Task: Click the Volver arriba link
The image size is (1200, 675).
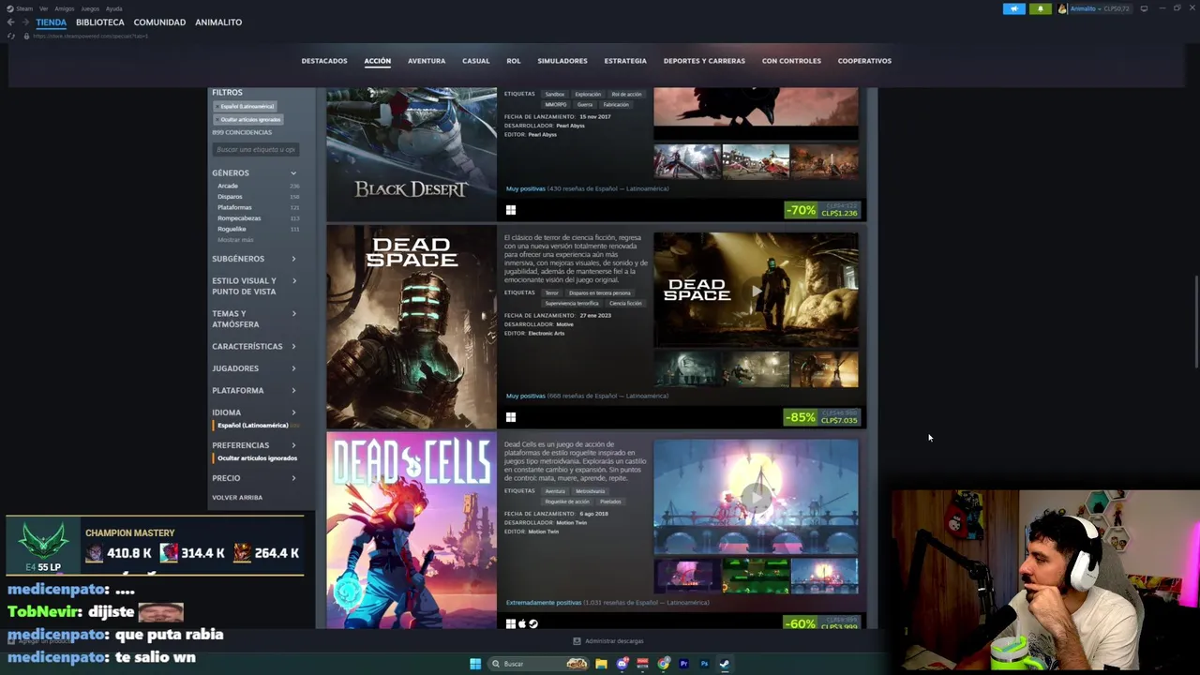Action: point(237,498)
